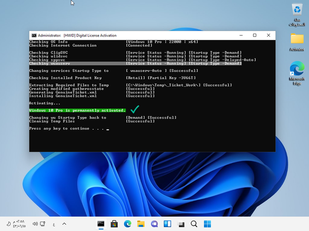Open Microsoft Store from taskbar
Screen dimensions: 309x231
114,224
